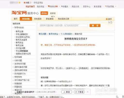Viewport: 124px width, 98px height.
Task: Open 我的淘宝 menu
Action: point(41,6)
